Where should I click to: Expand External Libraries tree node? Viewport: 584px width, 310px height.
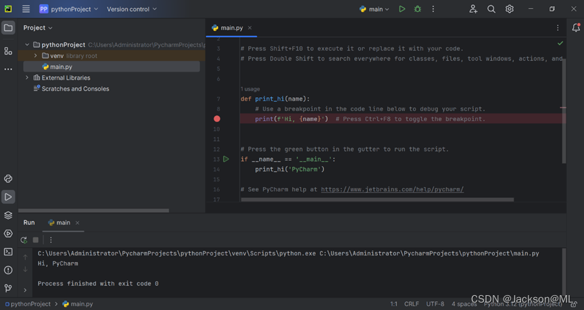(27, 78)
